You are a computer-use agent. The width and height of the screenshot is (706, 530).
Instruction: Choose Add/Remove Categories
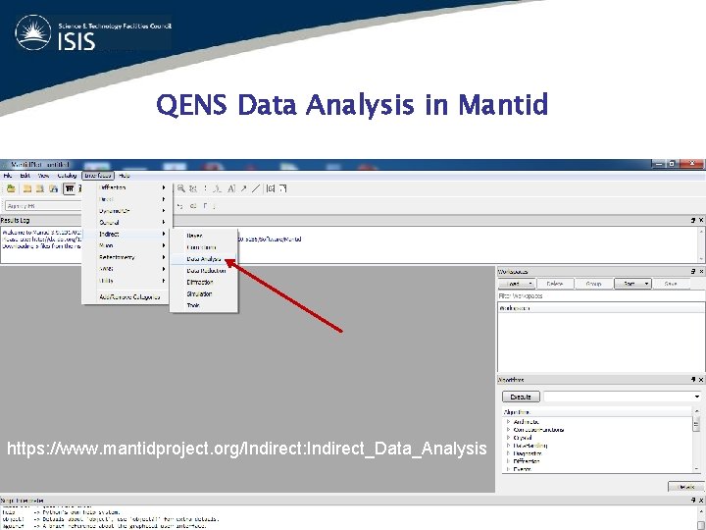127,297
